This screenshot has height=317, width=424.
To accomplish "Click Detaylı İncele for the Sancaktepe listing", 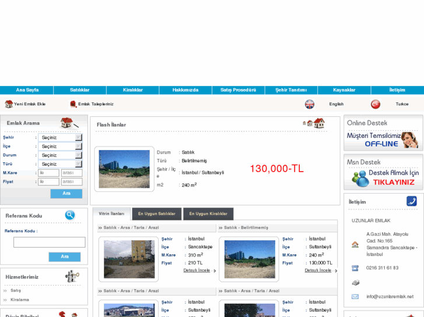I will 197,270.
